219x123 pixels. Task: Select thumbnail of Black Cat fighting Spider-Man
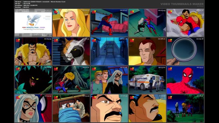click(x=147, y=23)
